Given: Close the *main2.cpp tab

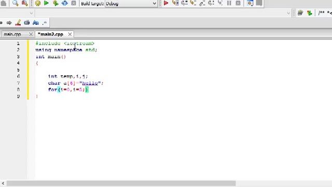Looking at the screenshot, I should pos(70,34).
